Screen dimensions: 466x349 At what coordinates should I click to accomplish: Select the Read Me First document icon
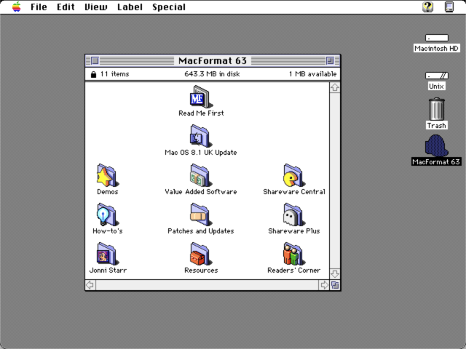coord(201,97)
